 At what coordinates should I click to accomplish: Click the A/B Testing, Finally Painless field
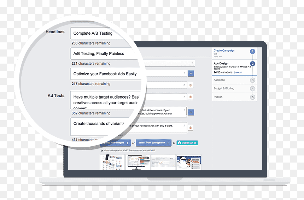click(104, 54)
